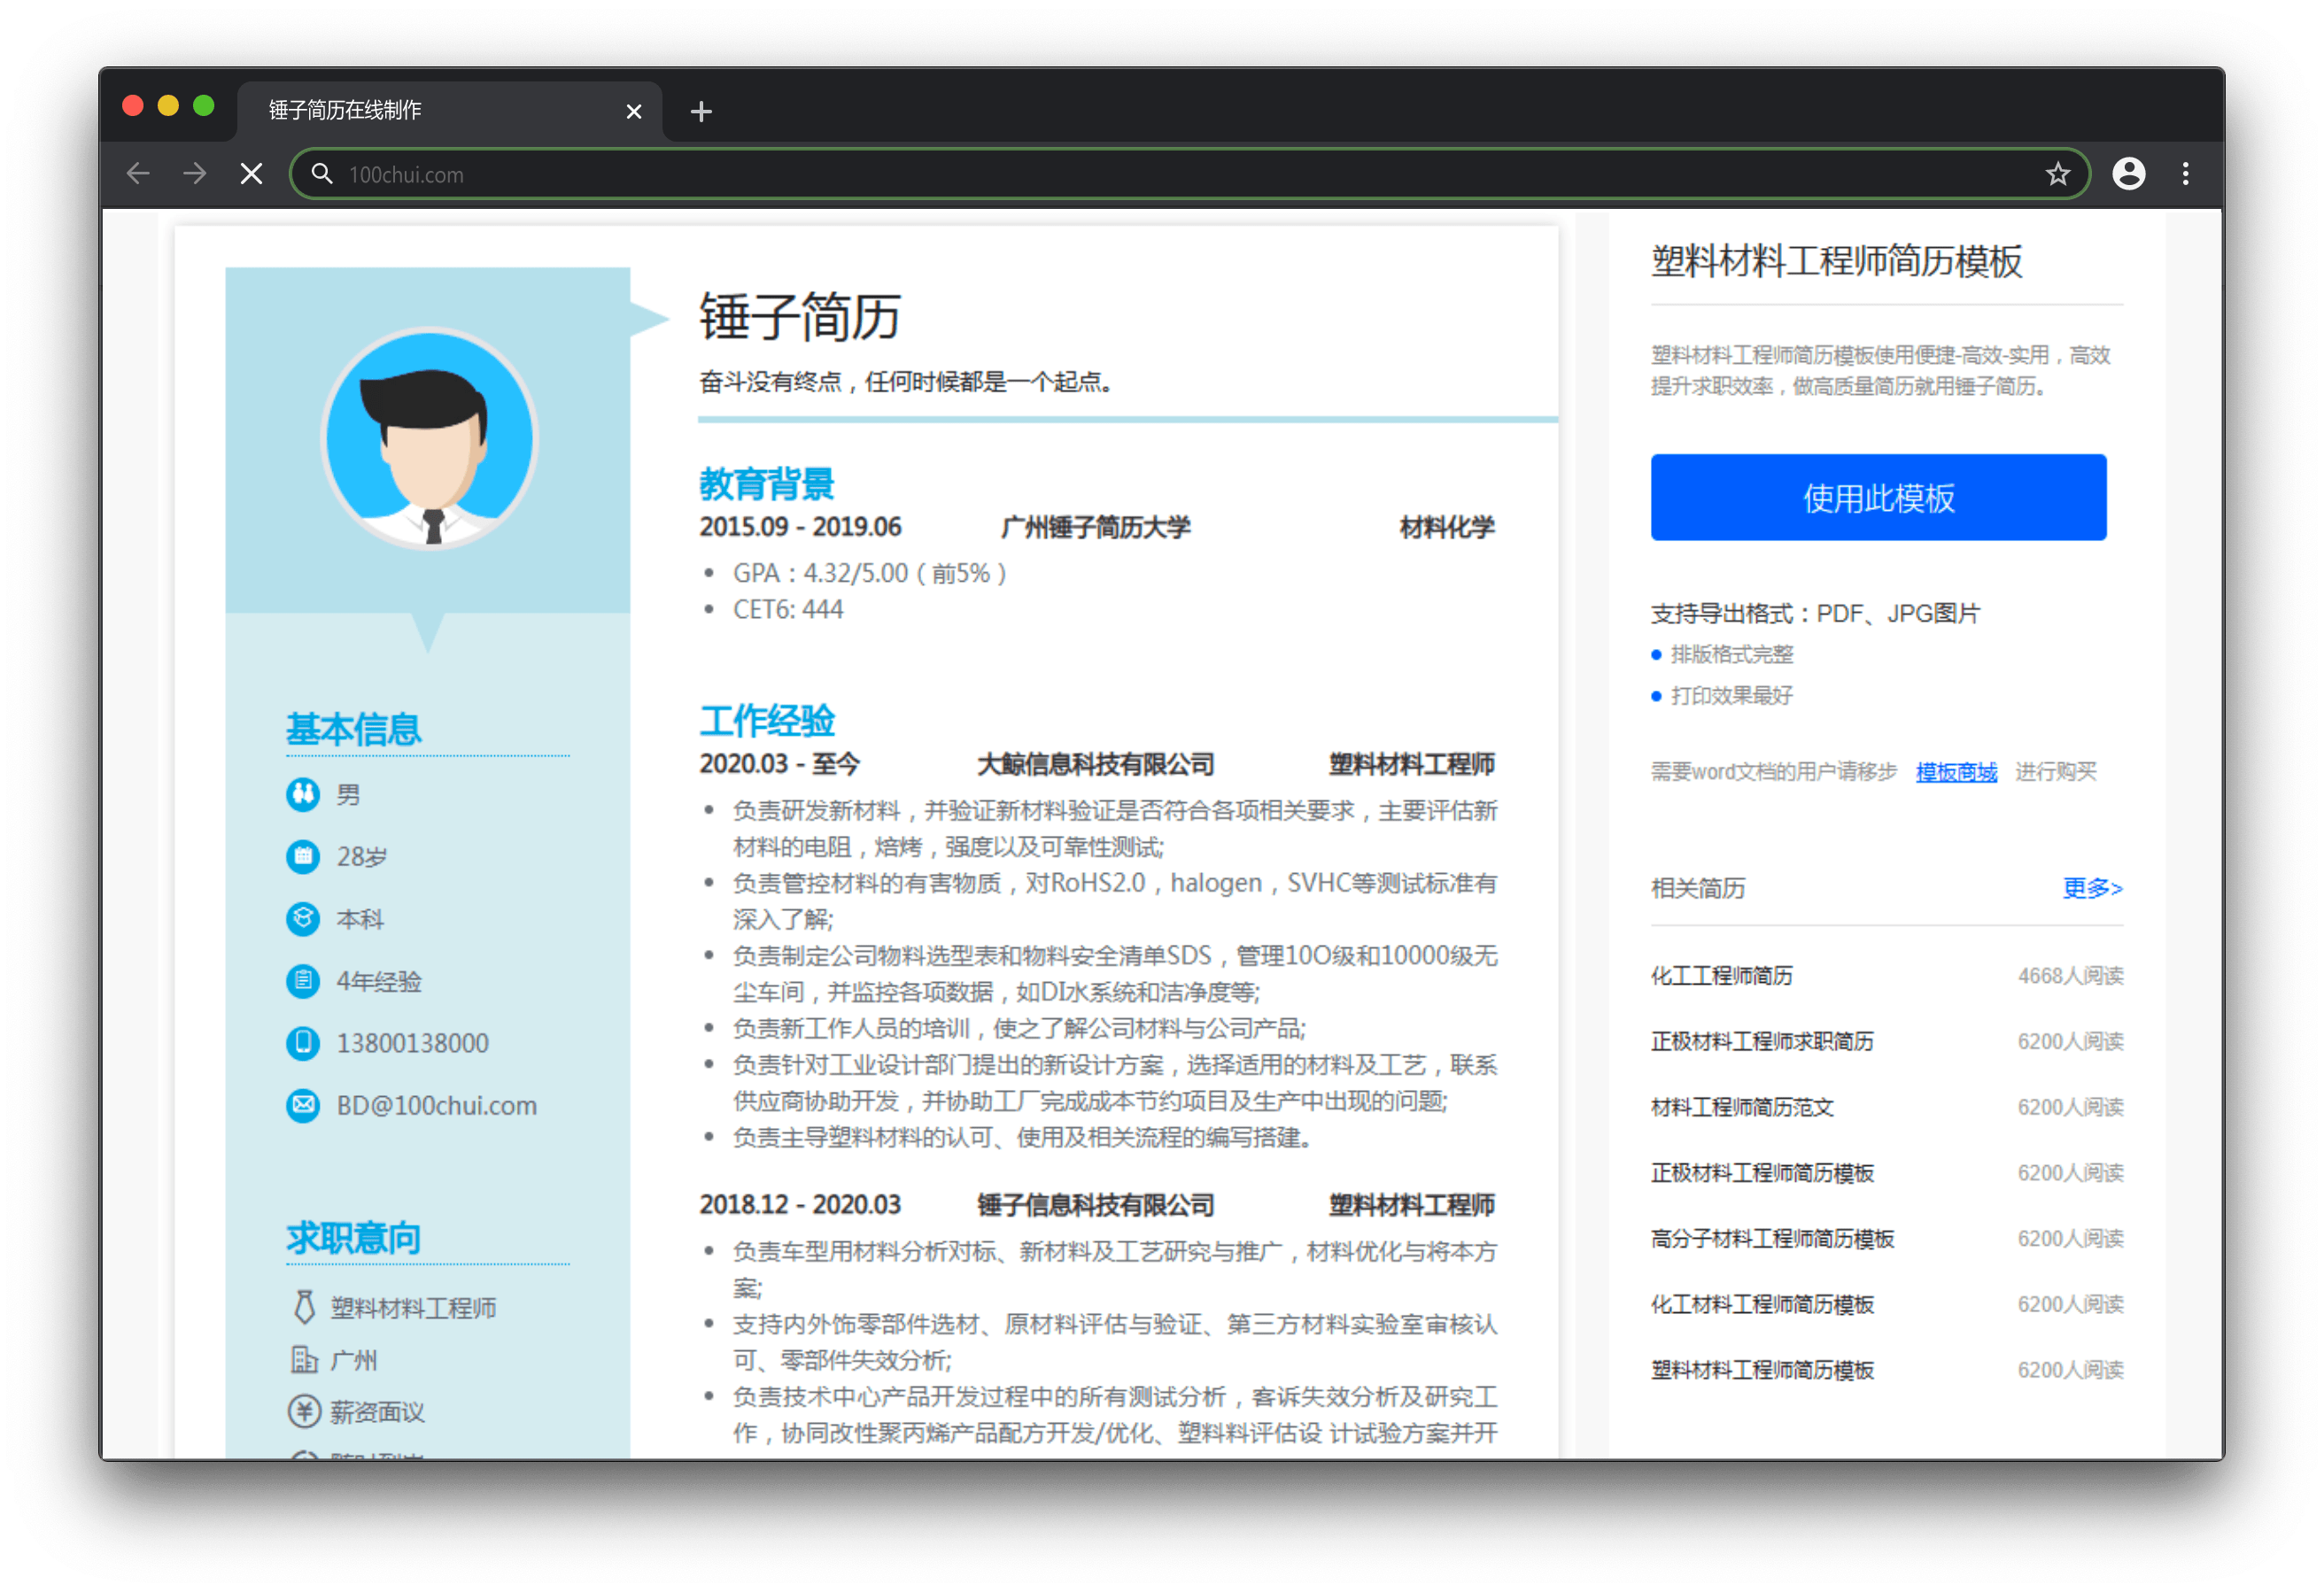The width and height of the screenshot is (2324, 1592).
Task: Click the 2020.03 - 至今 date range
Action: coord(779,764)
